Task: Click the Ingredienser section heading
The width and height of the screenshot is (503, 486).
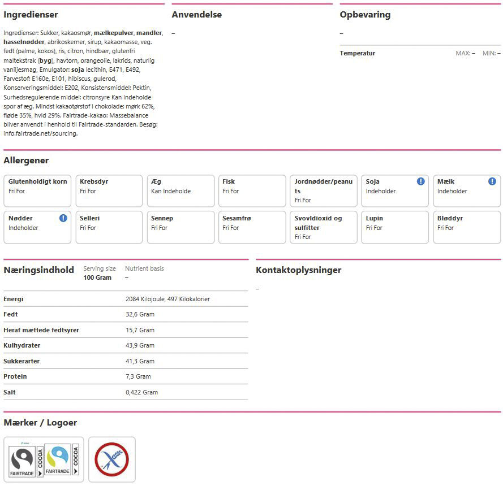Action: 31,15
